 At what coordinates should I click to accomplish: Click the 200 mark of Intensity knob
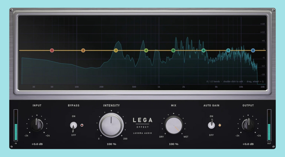[x=125, y=139]
